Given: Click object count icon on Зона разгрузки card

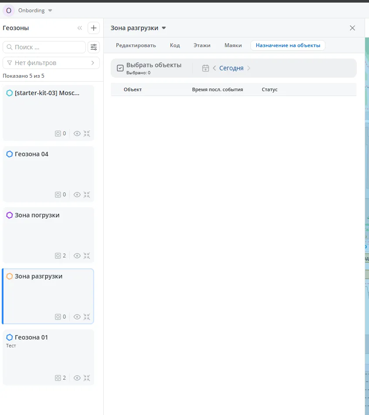Looking at the screenshot, I should 58,317.
